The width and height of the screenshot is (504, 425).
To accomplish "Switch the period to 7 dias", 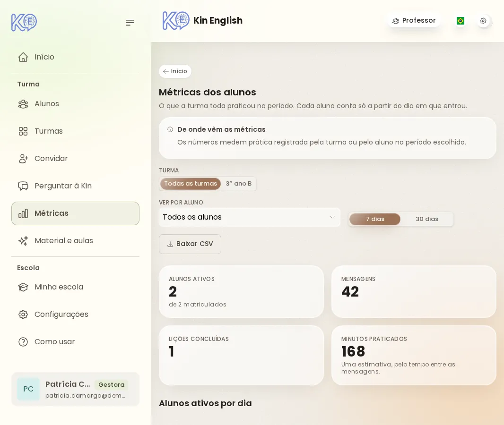I will (375, 219).
